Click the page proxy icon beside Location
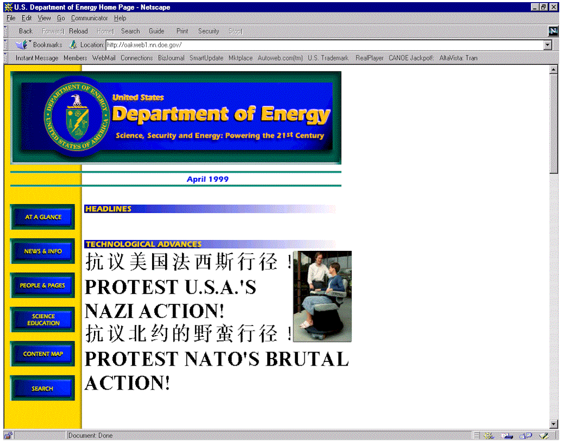 click(x=73, y=45)
